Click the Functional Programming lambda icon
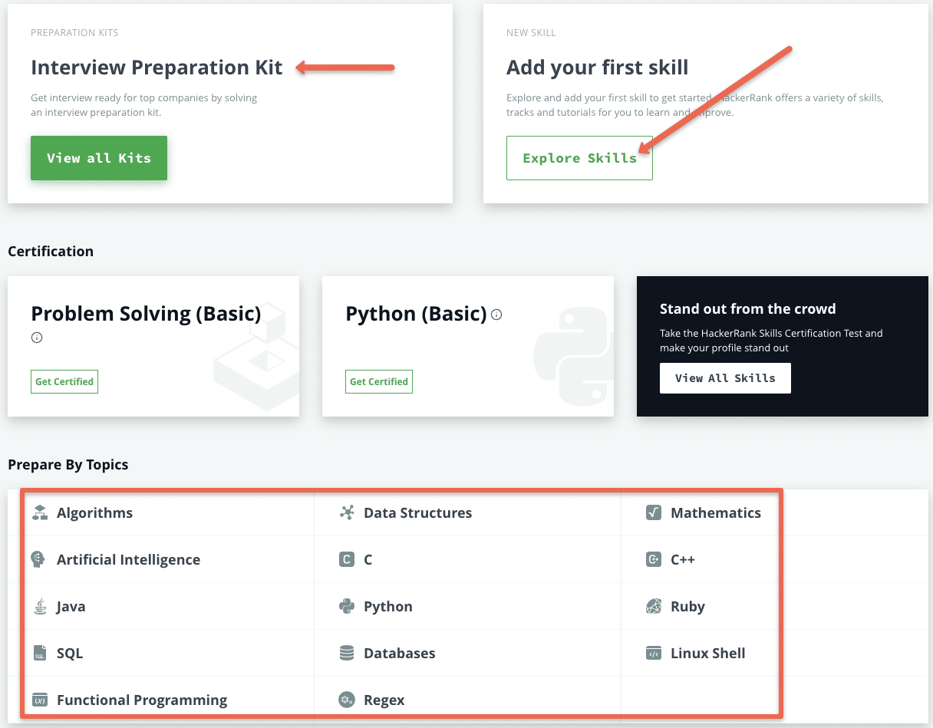This screenshot has width=933, height=728. tap(38, 700)
